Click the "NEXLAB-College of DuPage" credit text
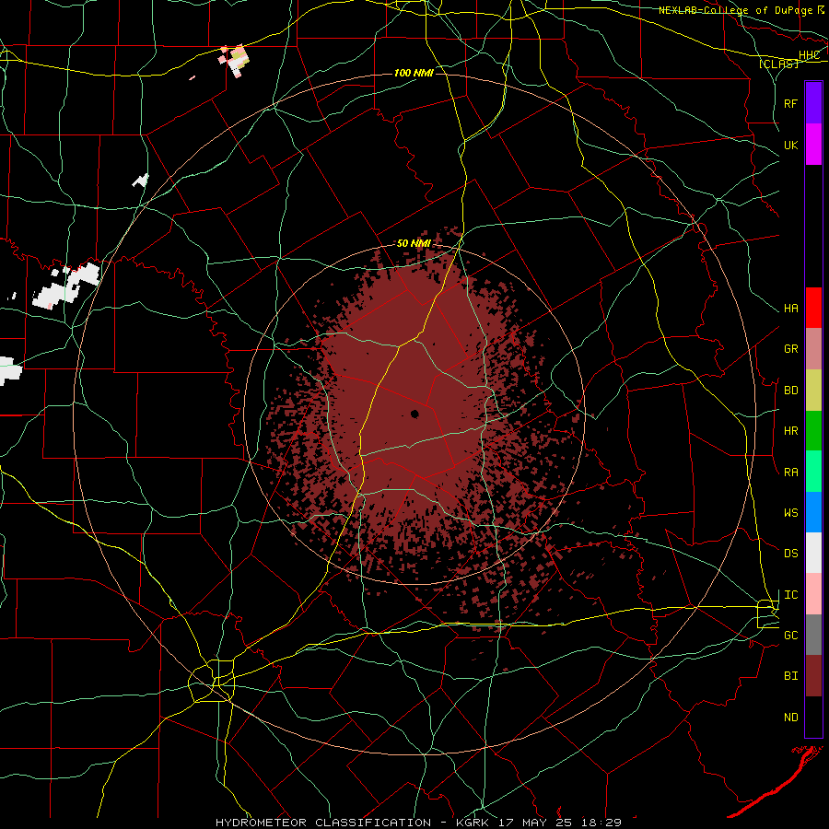The height and width of the screenshot is (829, 829). (x=737, y=10)
